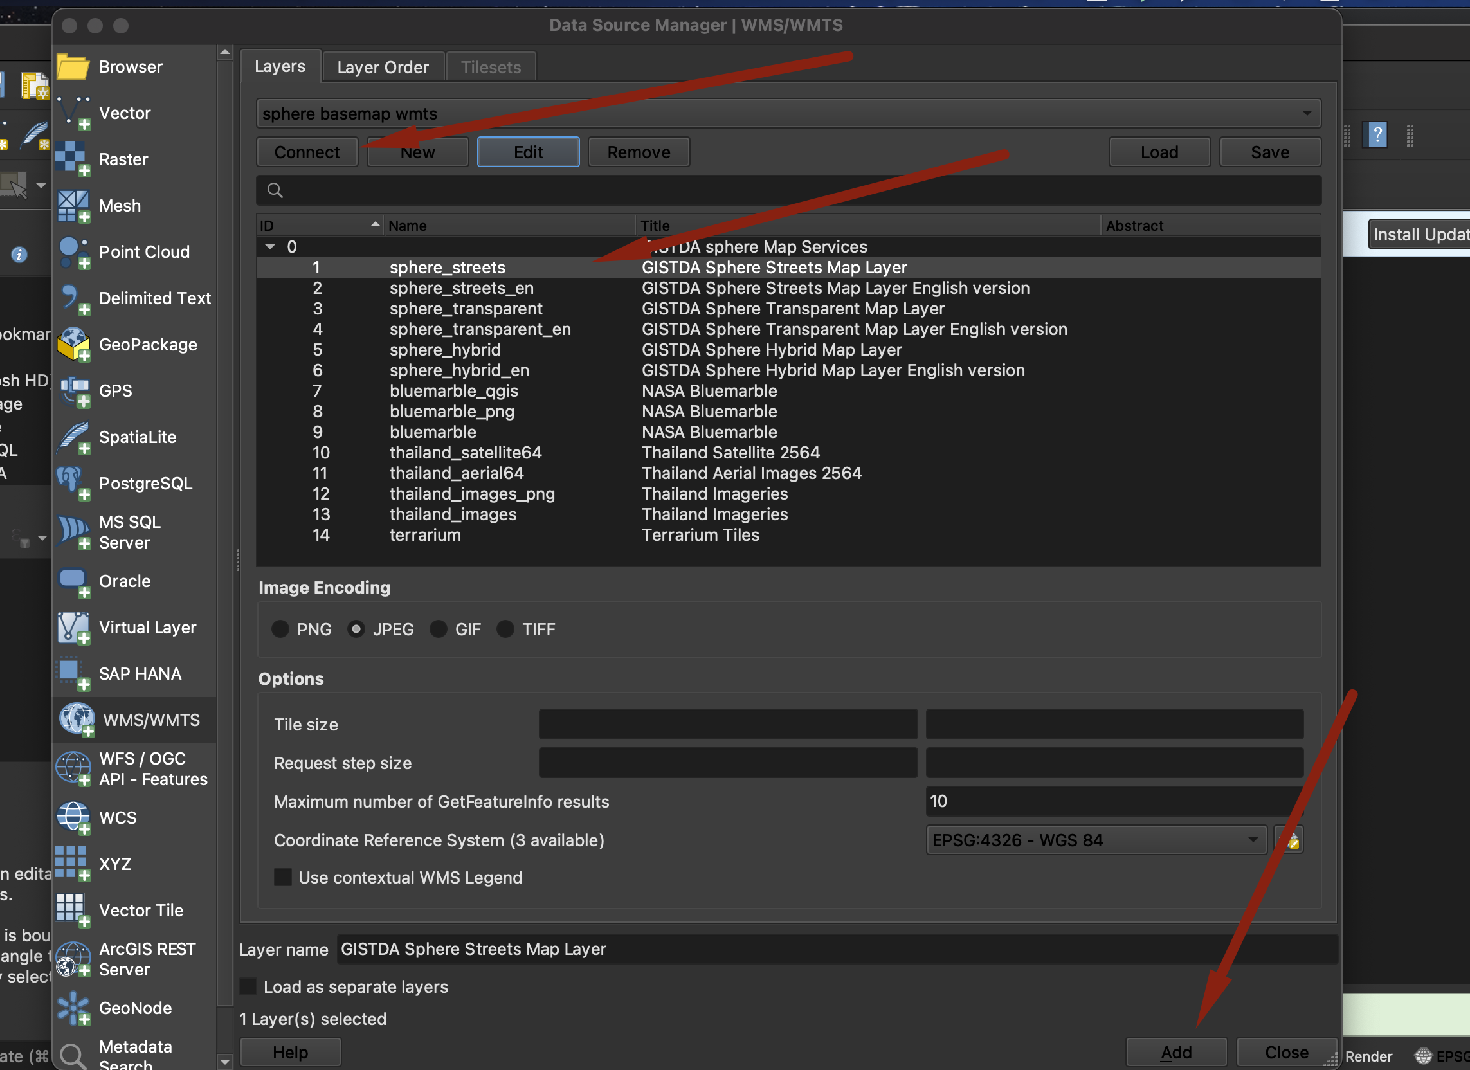The height and width of the screenshot is (1070, 1470).
Task: Select the Raster data source icon
Action: (x=73, y=159)
